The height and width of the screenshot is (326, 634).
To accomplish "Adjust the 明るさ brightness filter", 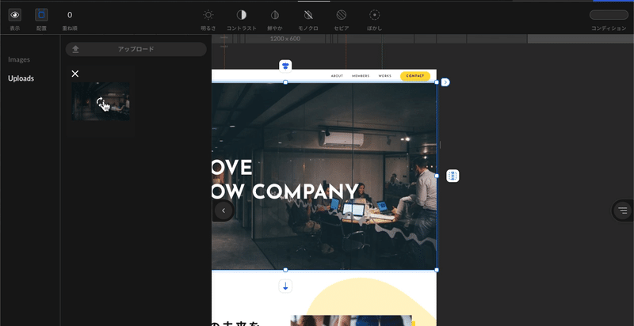I will point(208,15).
